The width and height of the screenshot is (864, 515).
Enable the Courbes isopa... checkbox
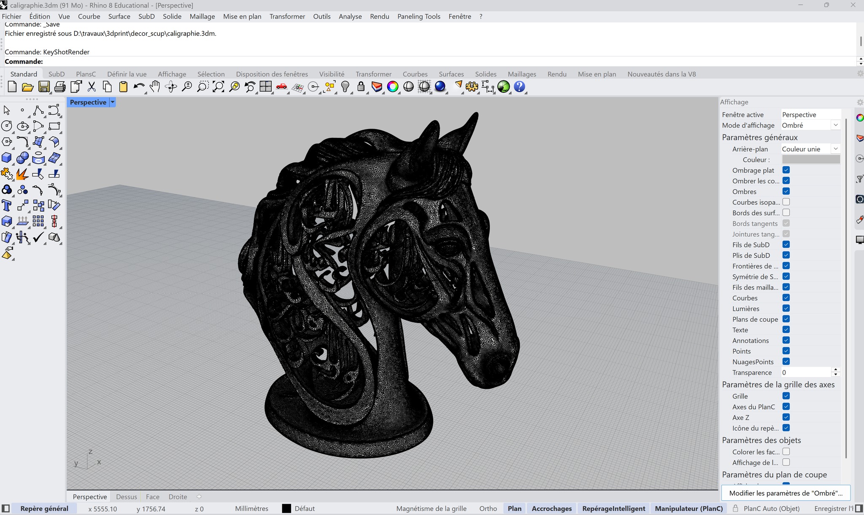tap(786, 202)
